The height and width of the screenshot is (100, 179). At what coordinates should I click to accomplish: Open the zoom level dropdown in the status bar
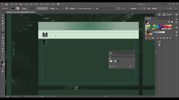tap(12, 97)
